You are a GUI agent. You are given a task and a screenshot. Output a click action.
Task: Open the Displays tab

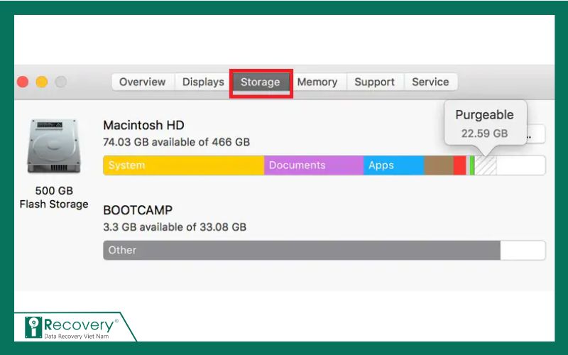(203, 82)
